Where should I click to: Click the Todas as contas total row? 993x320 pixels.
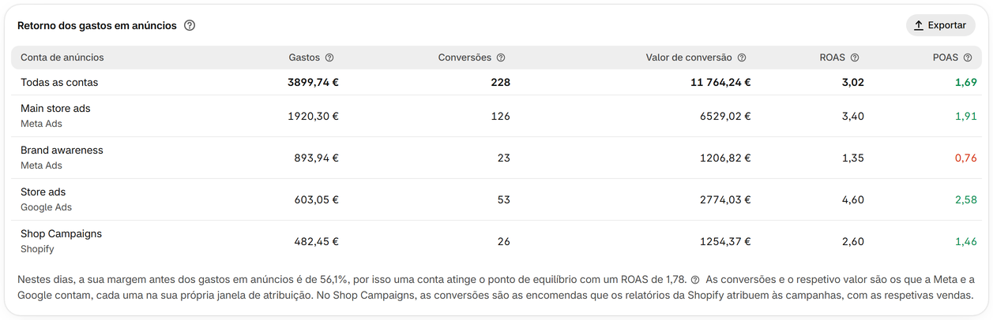[496, 82]
